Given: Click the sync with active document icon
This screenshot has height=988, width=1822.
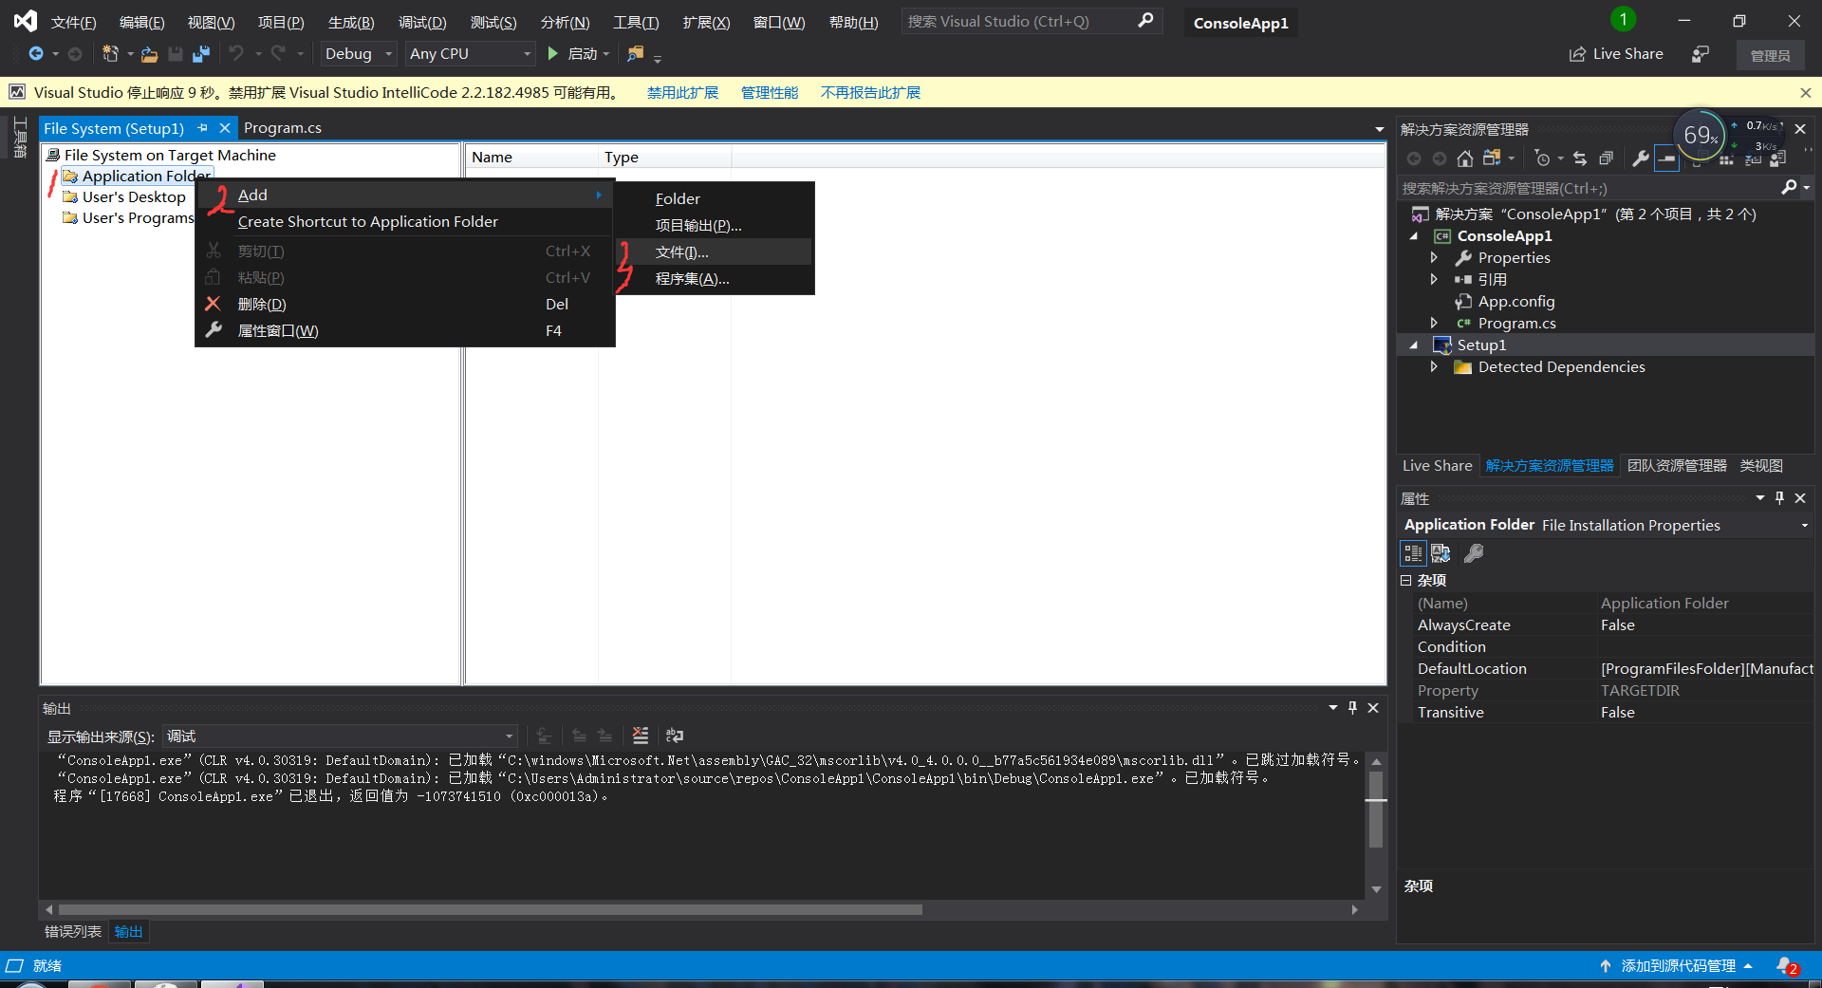Looking at the screenshot, I should point(1580,158).
